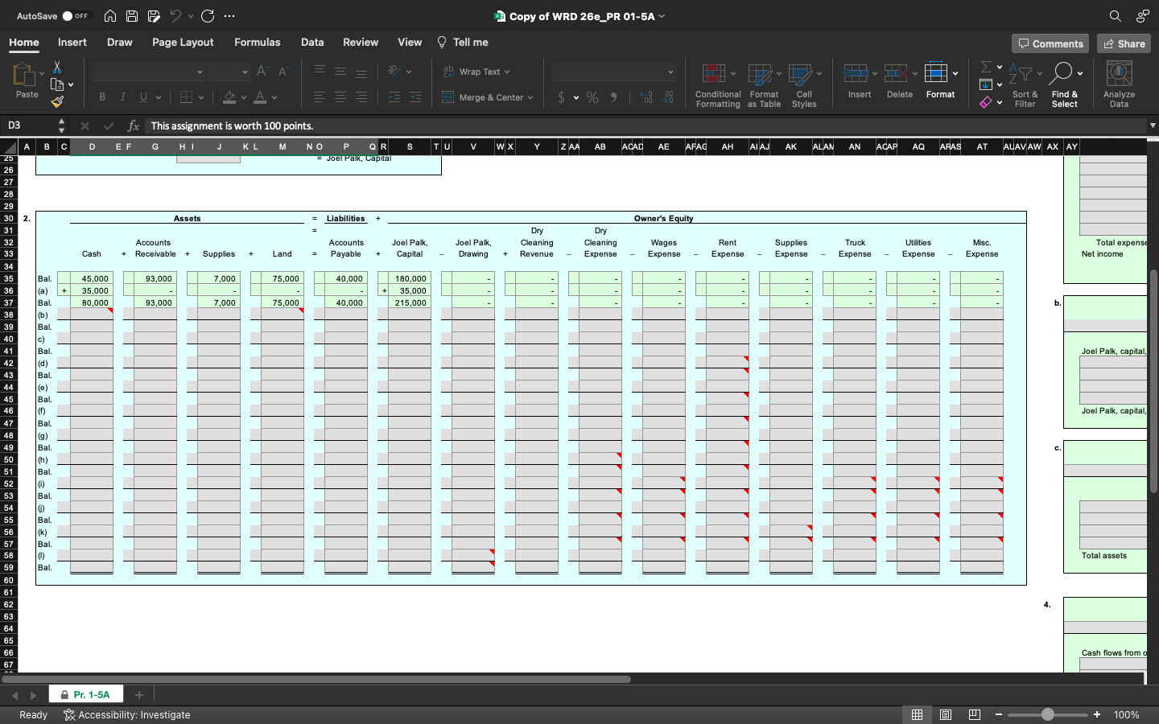
Task: Click the Search magnifier icon
Action: [x=1115, y=16]
